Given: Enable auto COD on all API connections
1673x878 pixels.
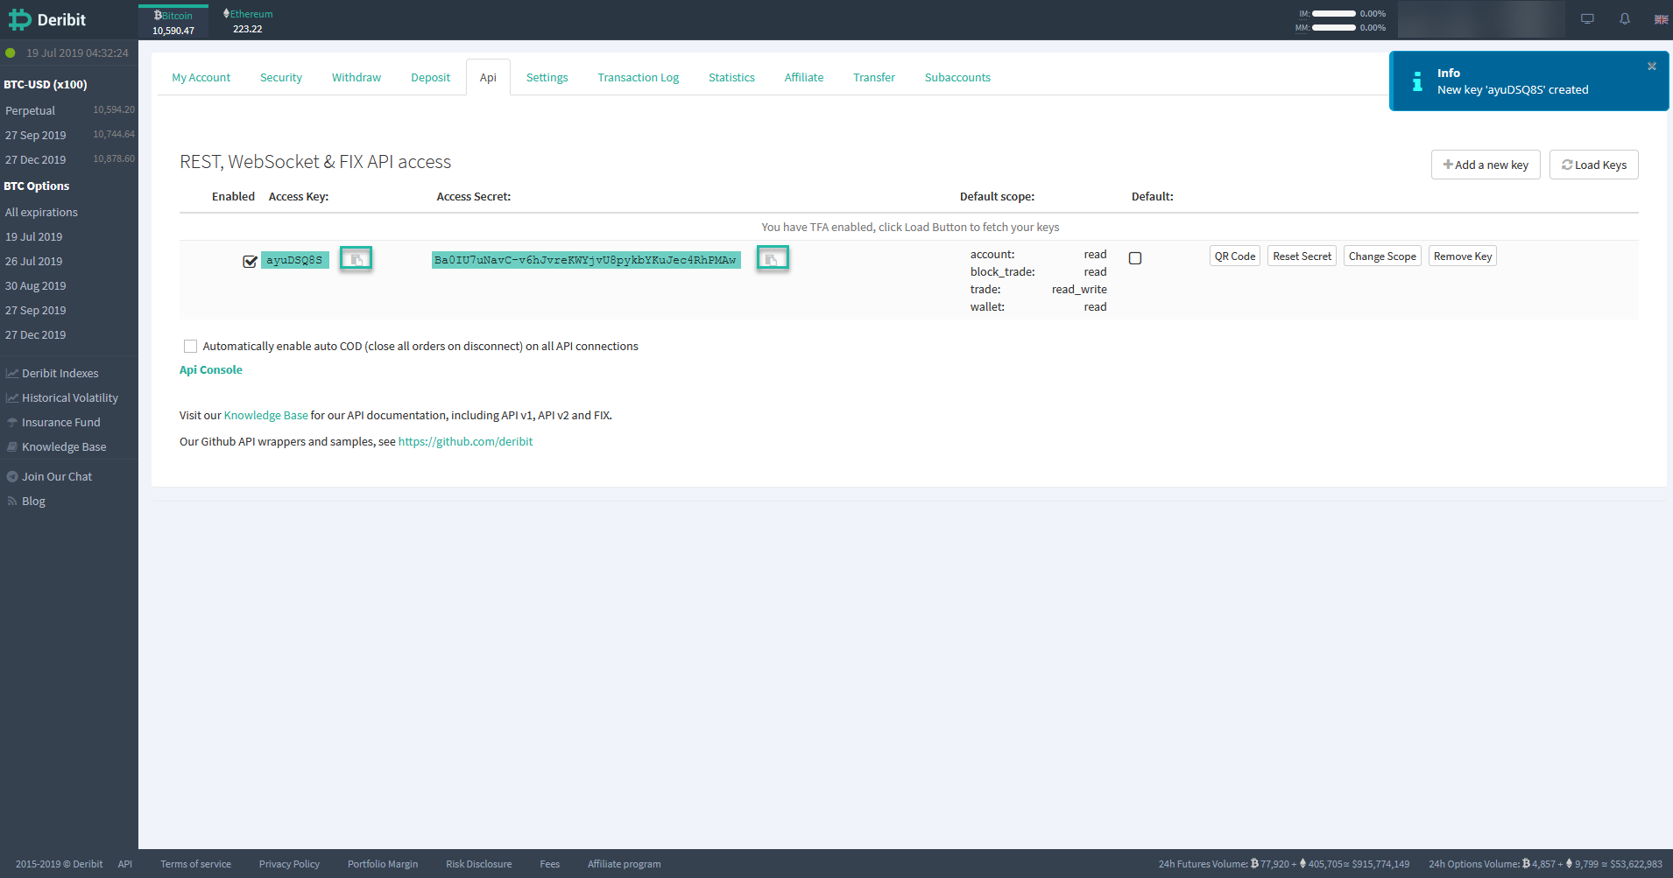Looking at the screenshot, I should [x=190, y=346].
